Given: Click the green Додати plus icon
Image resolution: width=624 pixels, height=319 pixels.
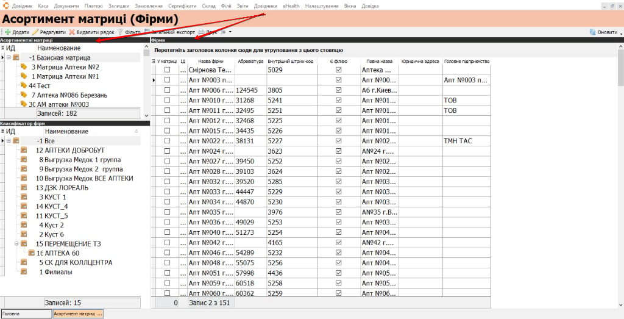Looking at the screenshot, I should [7, 32].
